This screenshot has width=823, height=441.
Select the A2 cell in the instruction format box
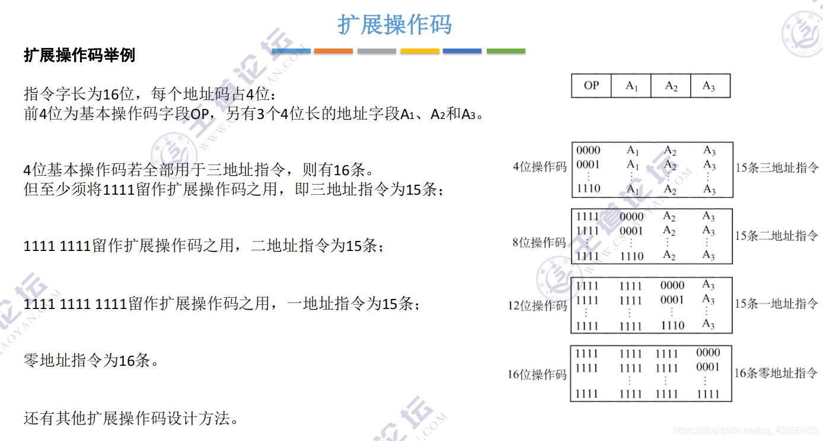(x=671, y=85)
